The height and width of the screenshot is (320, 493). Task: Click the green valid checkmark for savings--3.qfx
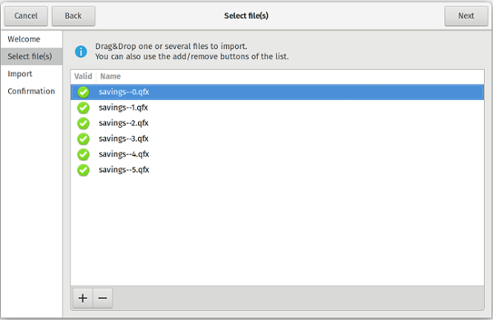click(x=83, y=139)
